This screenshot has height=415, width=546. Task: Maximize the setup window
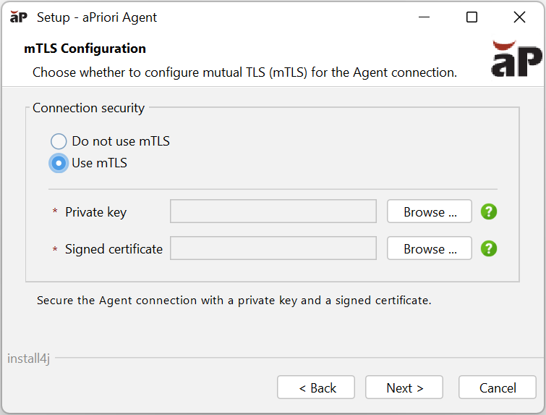[x=472, y=17]
